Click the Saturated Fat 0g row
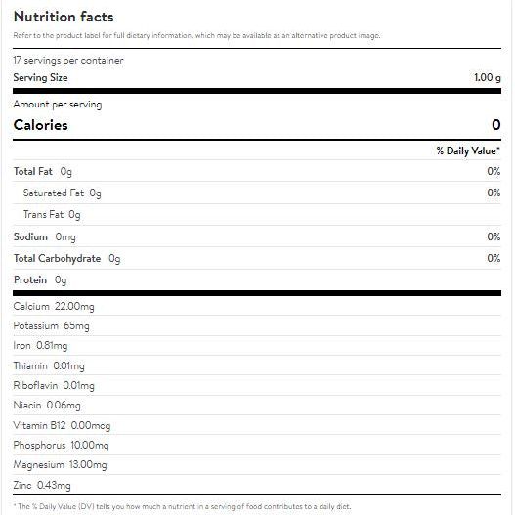 pyautogui.click(x=257, y=193)
